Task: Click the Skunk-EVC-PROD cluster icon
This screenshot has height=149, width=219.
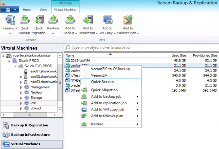Action: 21,66
